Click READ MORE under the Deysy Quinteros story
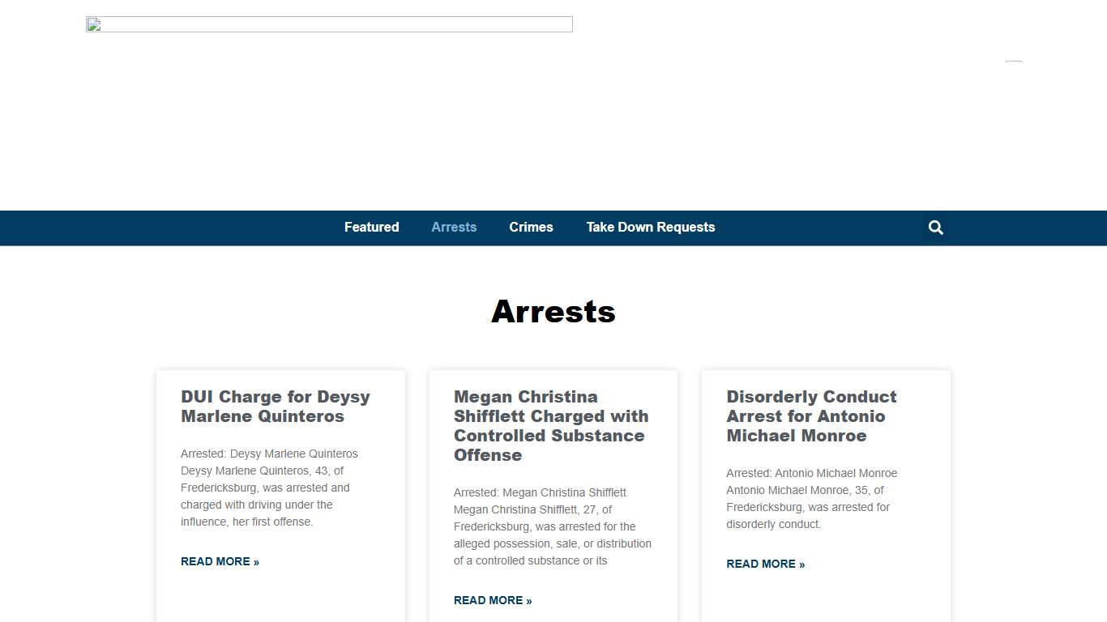 coord(220,561)
